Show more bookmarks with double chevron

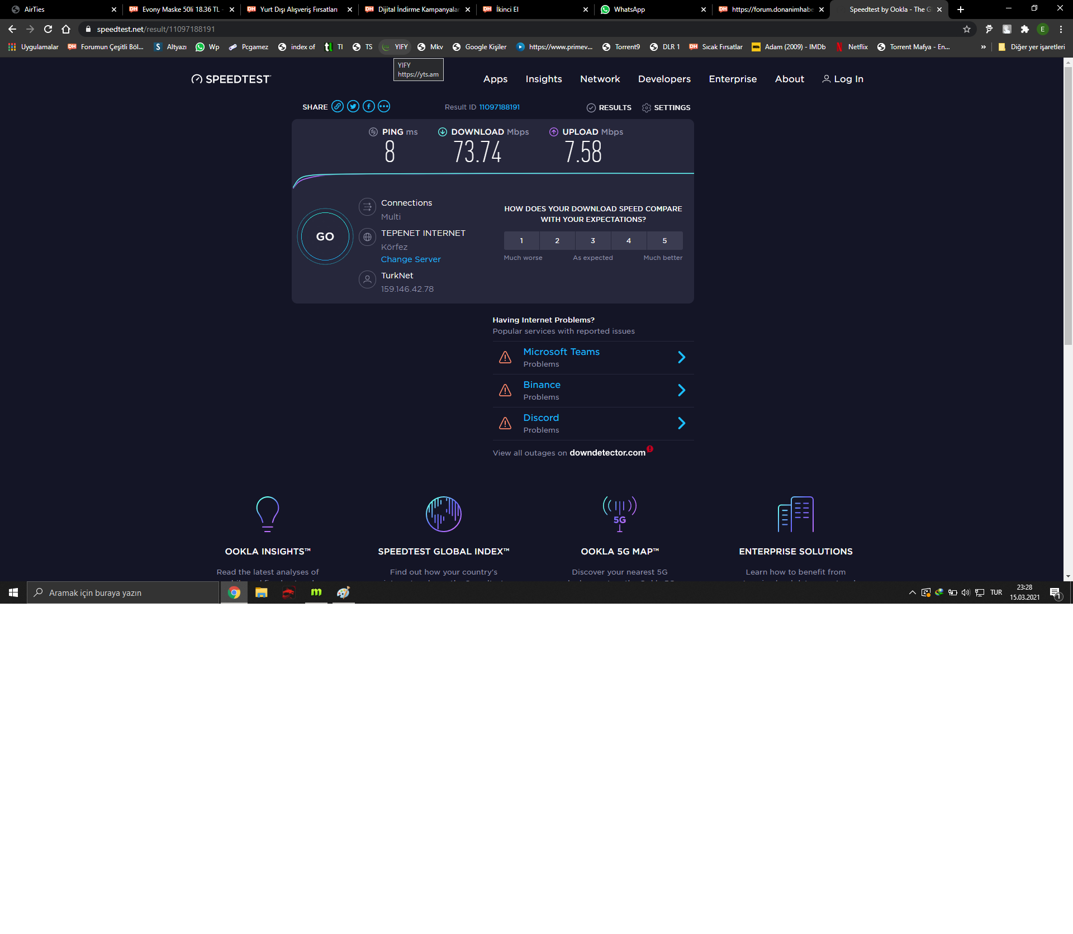tap(984, 47)
